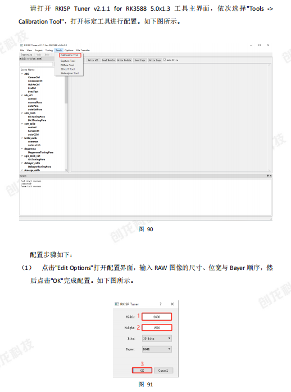The height and width of the screenshot is (392, 291).
Task: Open the Bits dropdown showing 10 bits
Action: (x=157, y=338)
